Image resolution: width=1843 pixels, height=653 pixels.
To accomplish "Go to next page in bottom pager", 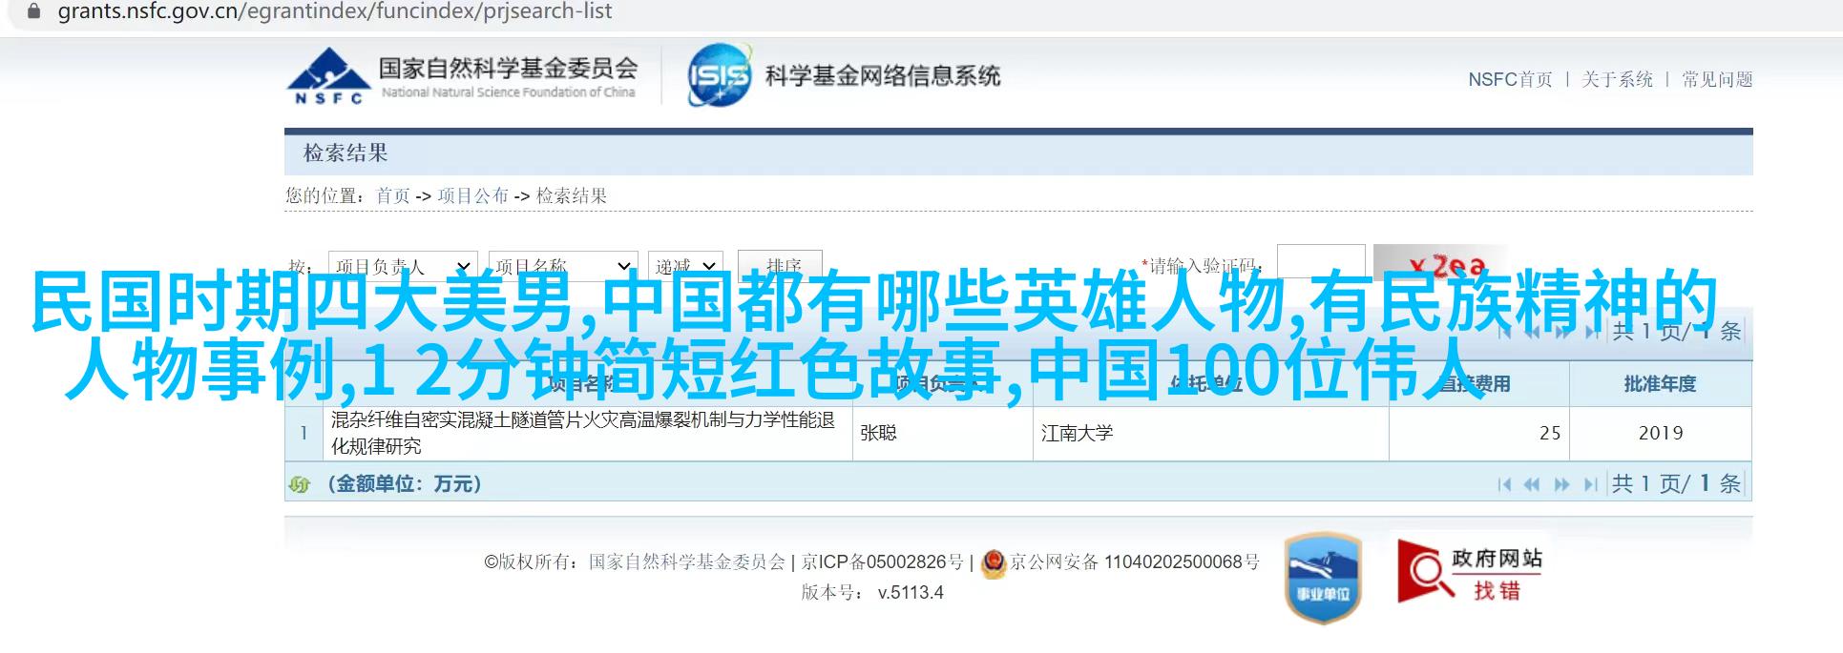I will (1561, 484).
